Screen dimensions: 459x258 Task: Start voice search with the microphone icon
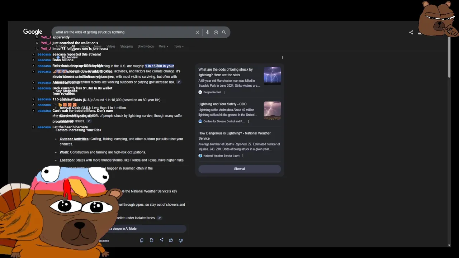point(207,32)
